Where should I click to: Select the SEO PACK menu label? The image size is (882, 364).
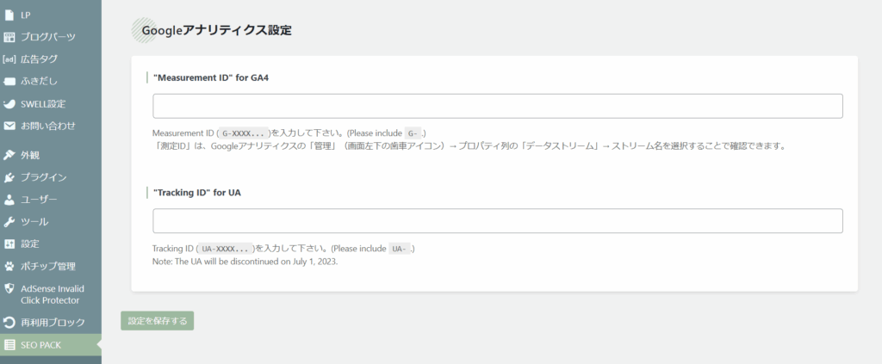tap(40, 345)
